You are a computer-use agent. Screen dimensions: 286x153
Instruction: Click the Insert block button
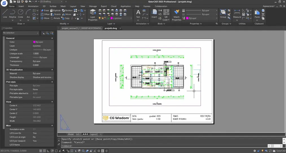[x=154, y=14]
